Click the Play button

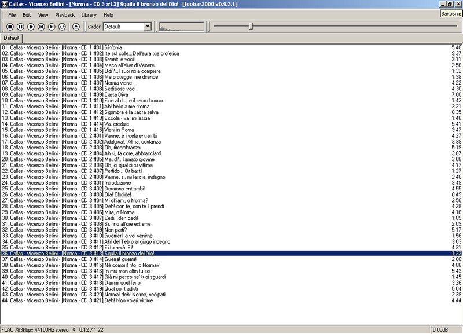(x=31, y=27)
